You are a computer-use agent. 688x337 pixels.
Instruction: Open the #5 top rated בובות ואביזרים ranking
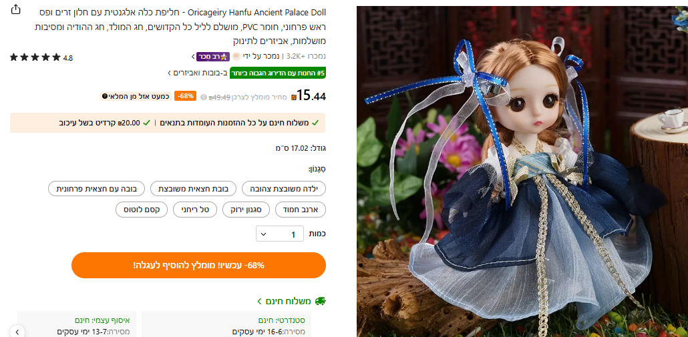point(246,73)
